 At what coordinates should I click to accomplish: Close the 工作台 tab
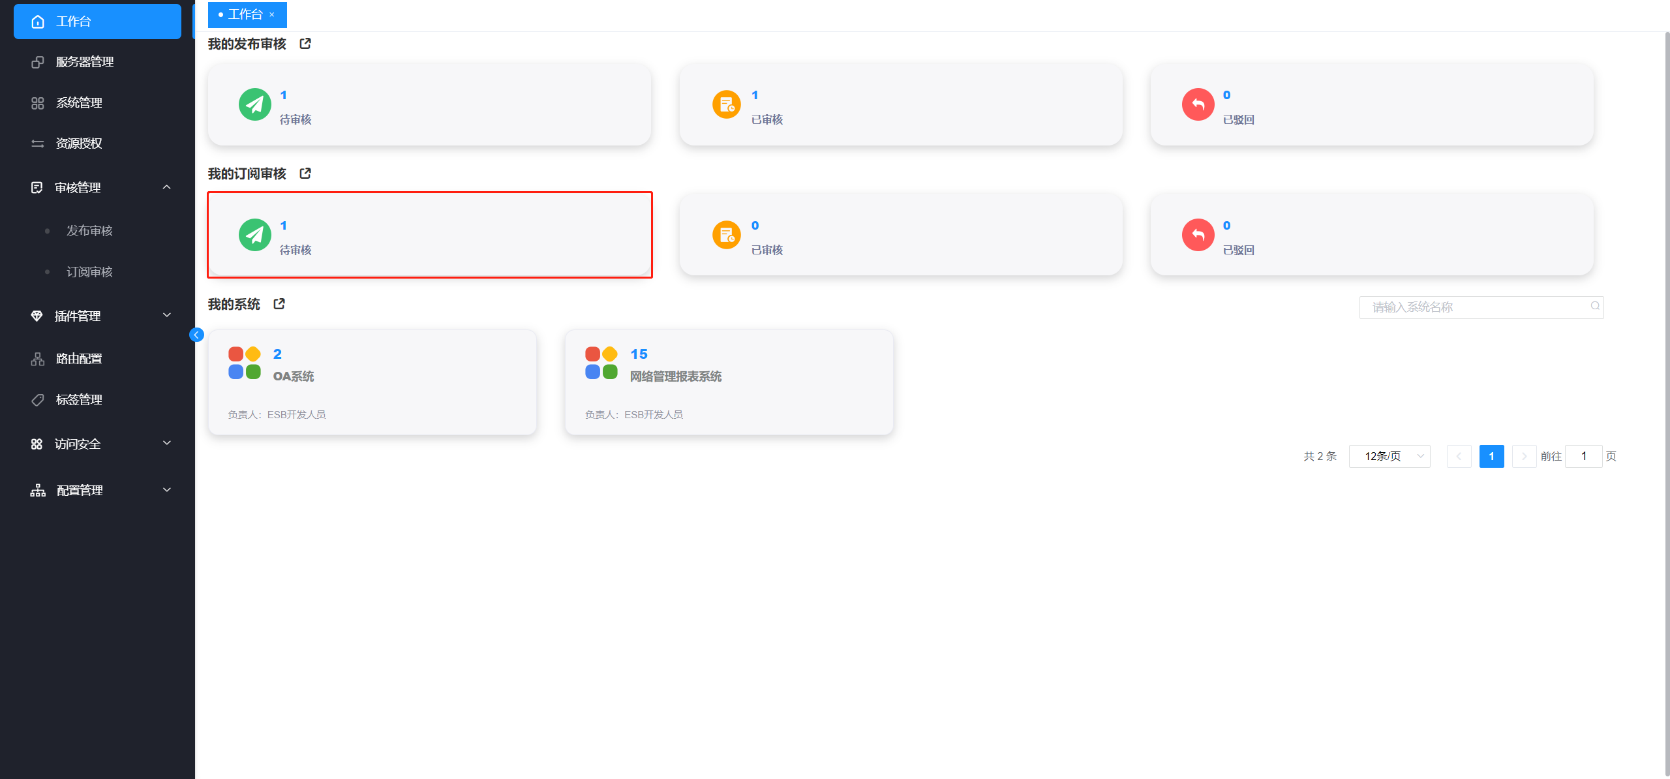point(272,14)
